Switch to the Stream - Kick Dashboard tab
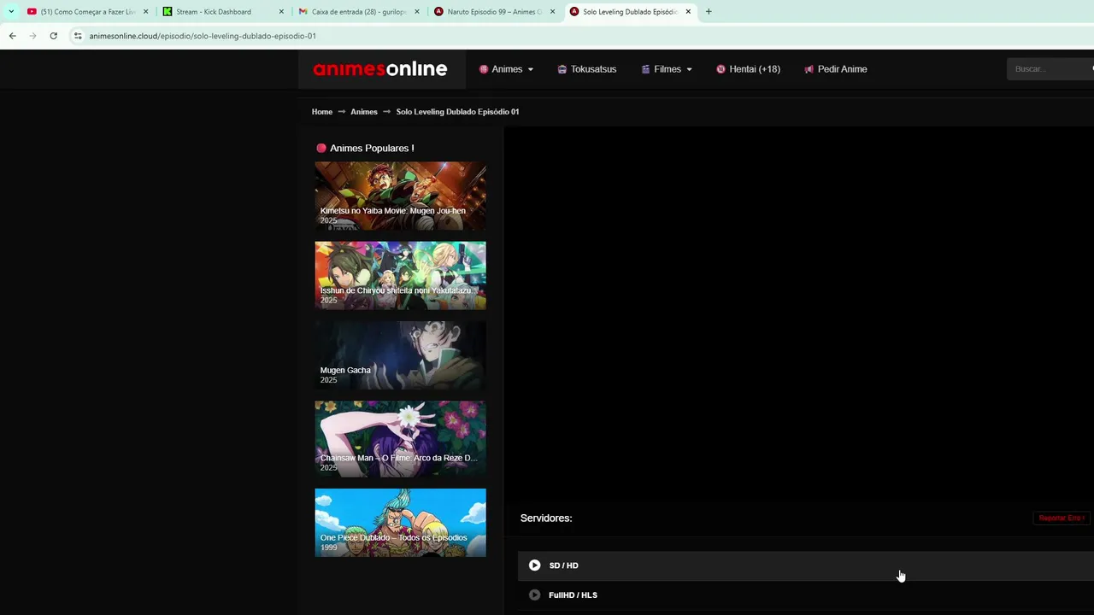1094x615 pixels. pyautogui.click(x=222, y=12)
